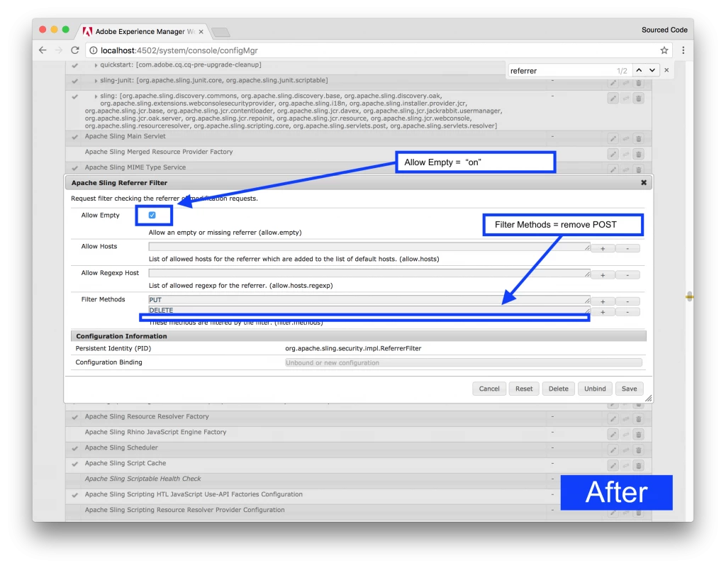This screenshot has width=726, height=568.
Task: Bookmark this page with the star icon
Action: (x=664, y=50)
